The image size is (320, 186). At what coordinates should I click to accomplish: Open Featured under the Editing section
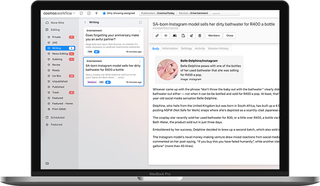click(61, 98)
